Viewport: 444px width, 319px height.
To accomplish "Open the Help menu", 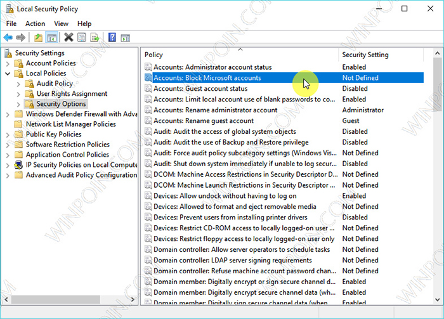I will click(x=84, y=23).
